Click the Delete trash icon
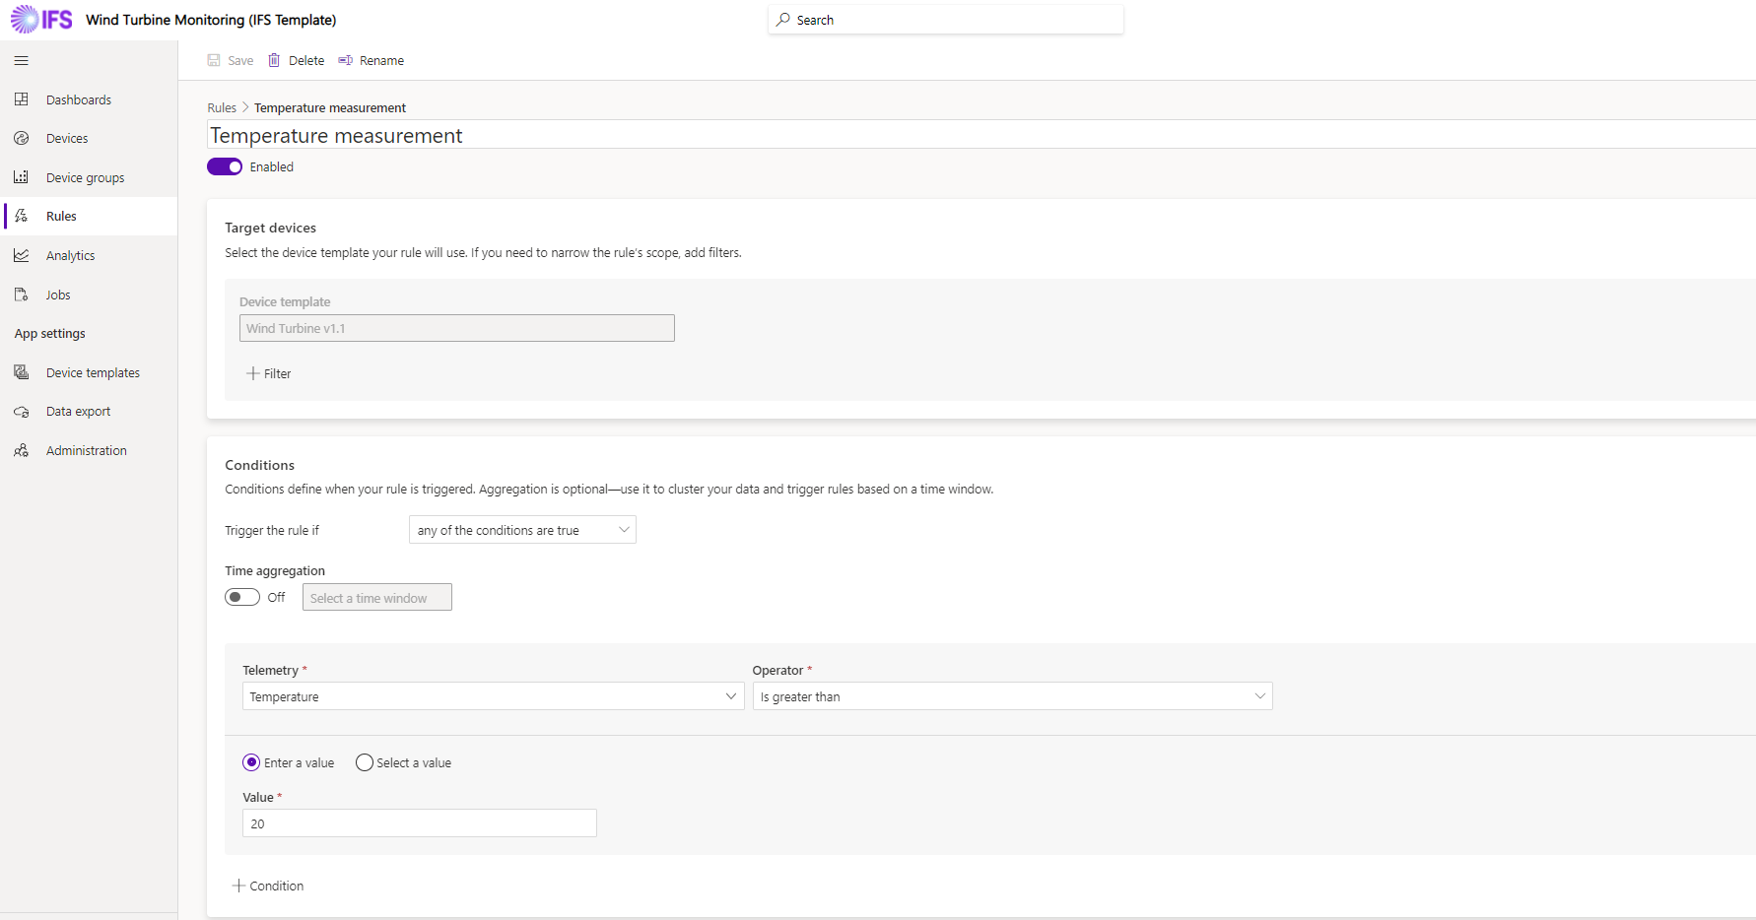The height and width of the screenshot is (920, 1756). (x=275, y=60)
